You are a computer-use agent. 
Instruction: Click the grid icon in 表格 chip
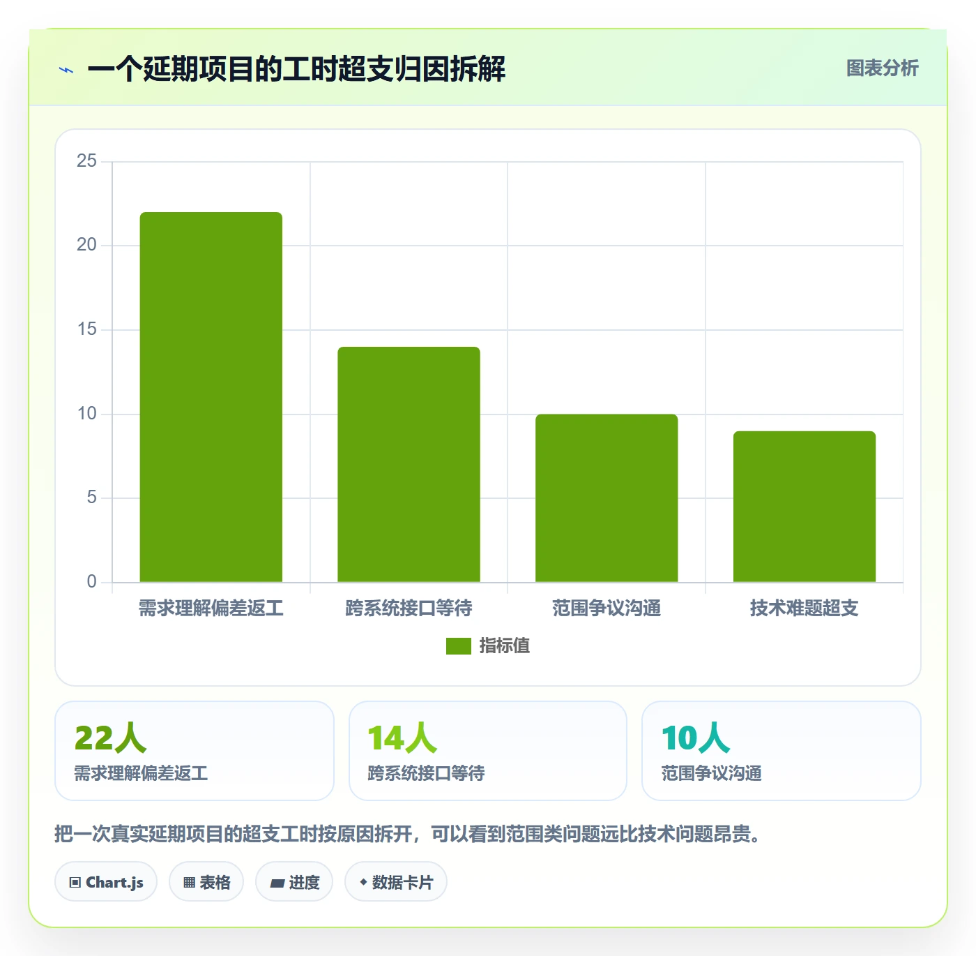coord(189,883)
